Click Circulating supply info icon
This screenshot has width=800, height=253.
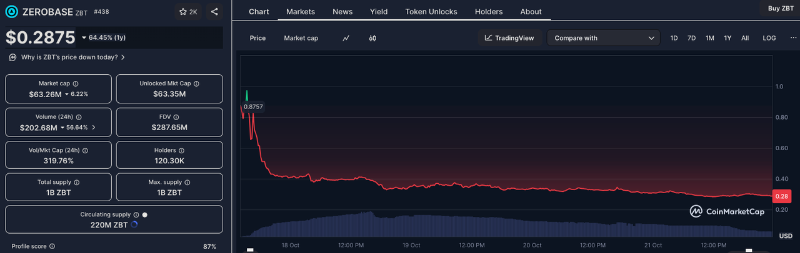coord(136,215)
